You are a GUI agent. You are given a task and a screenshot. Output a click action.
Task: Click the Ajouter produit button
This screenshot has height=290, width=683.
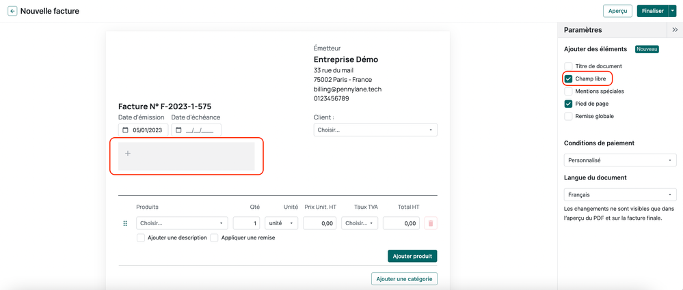click(x=412, y=257)
